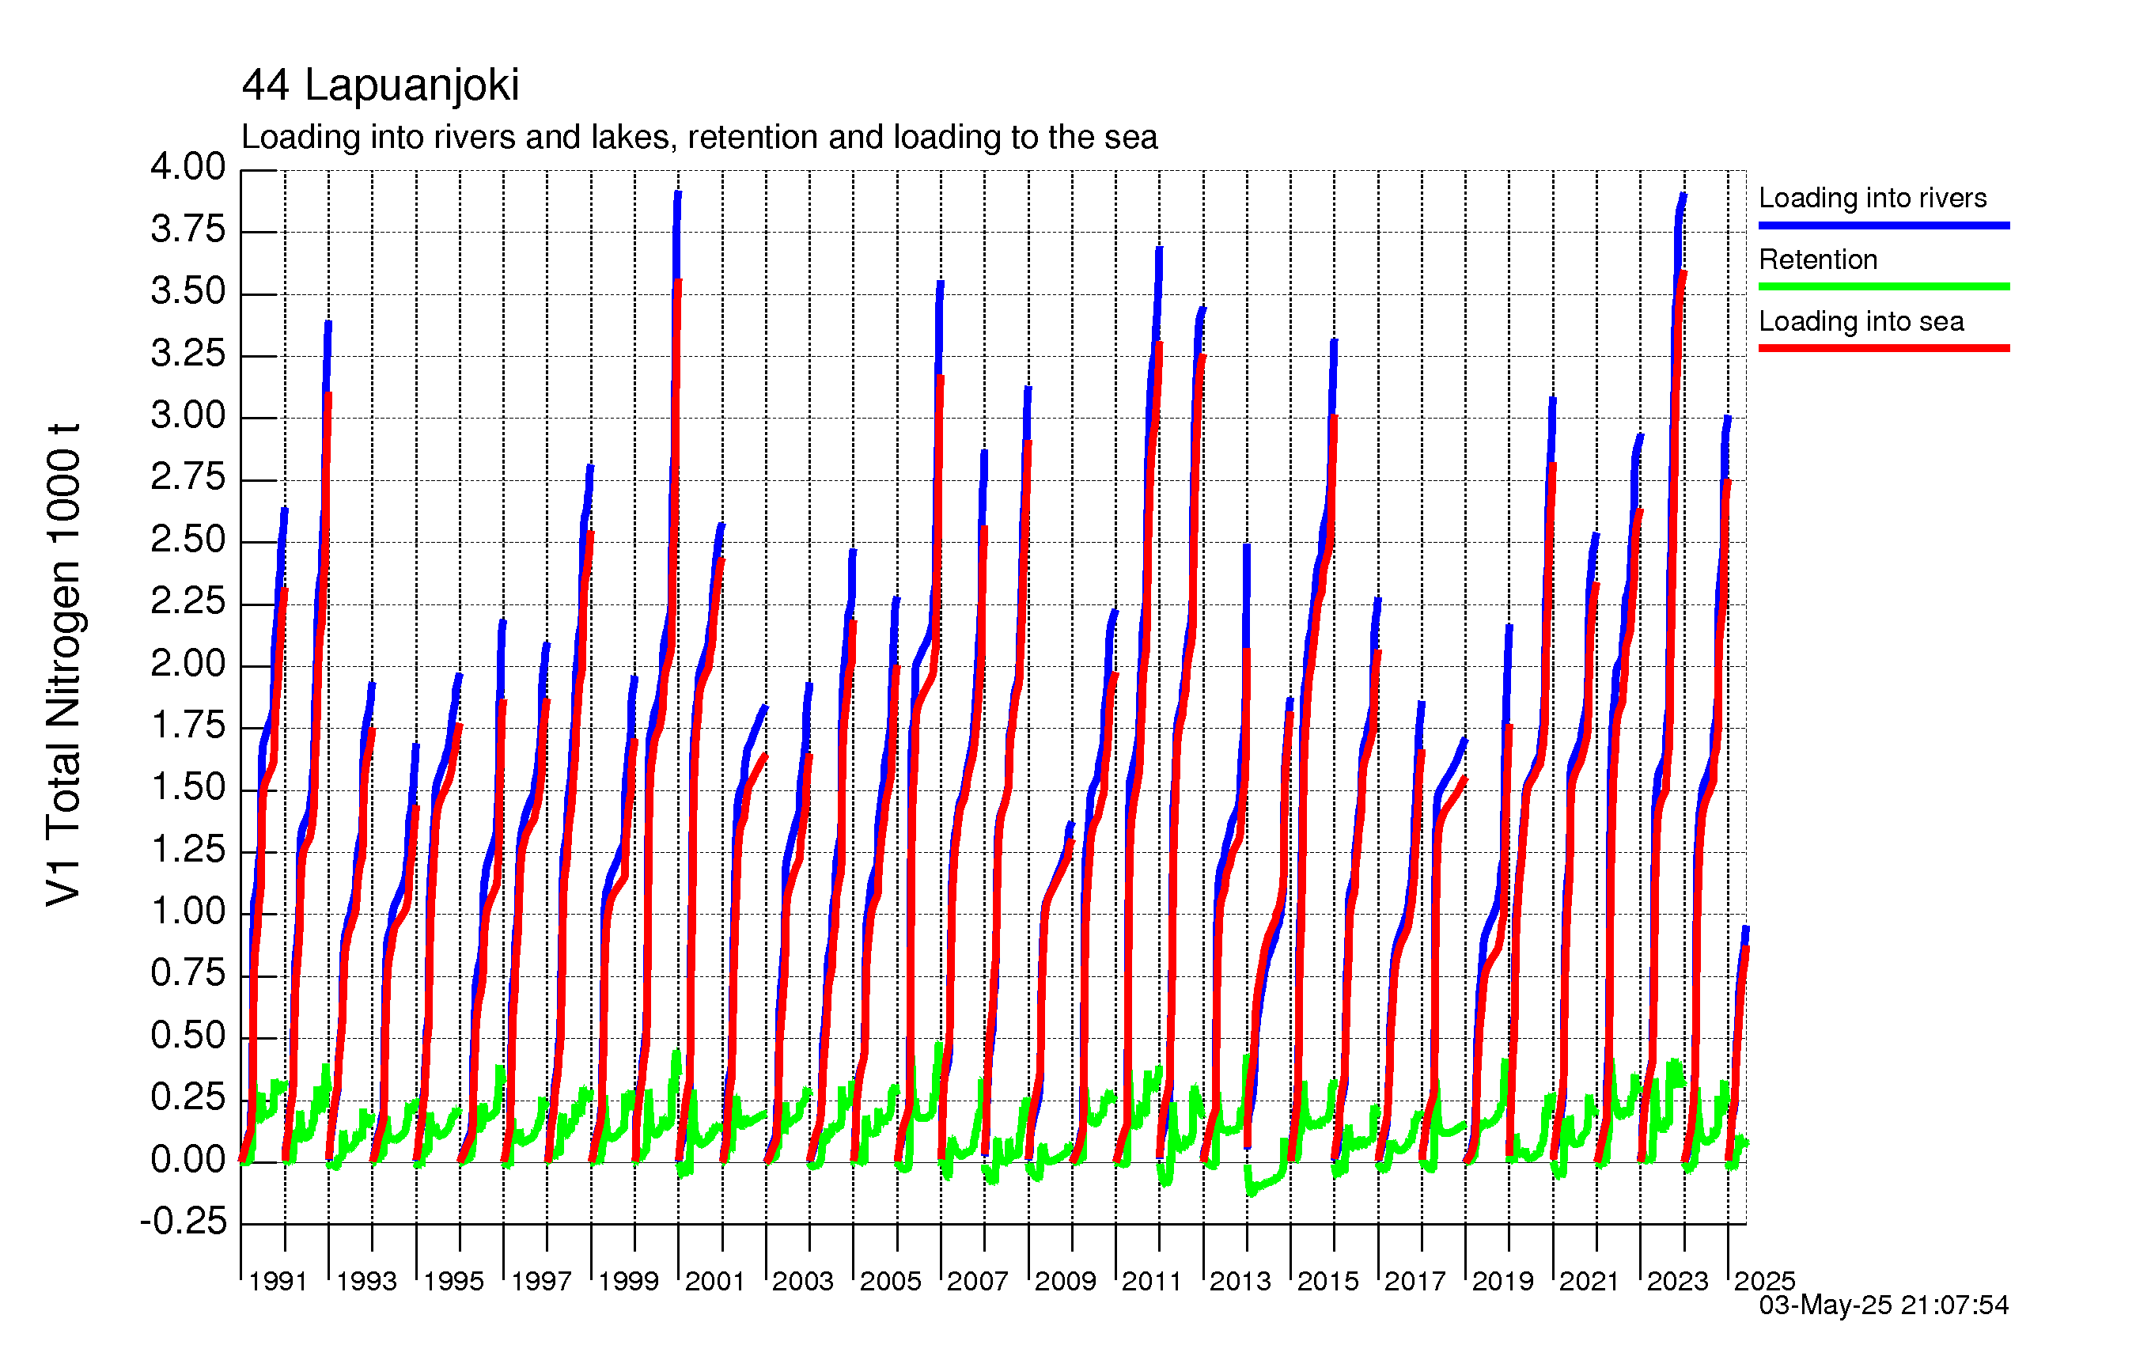Click the x-axis year label 2009
The height and width of the screenshot is (1345, 2136).
pos(1066,1281)
